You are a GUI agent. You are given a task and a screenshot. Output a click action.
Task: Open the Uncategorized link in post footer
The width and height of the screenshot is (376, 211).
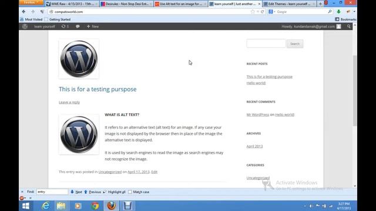[110, 172]
